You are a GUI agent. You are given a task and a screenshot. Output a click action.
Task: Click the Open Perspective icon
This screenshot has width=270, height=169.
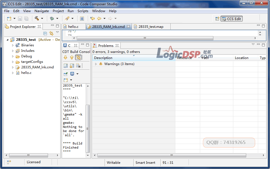tap(217, 18)
